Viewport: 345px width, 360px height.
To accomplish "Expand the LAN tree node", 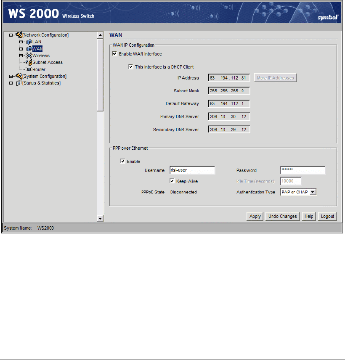I will tap(21, 42).
